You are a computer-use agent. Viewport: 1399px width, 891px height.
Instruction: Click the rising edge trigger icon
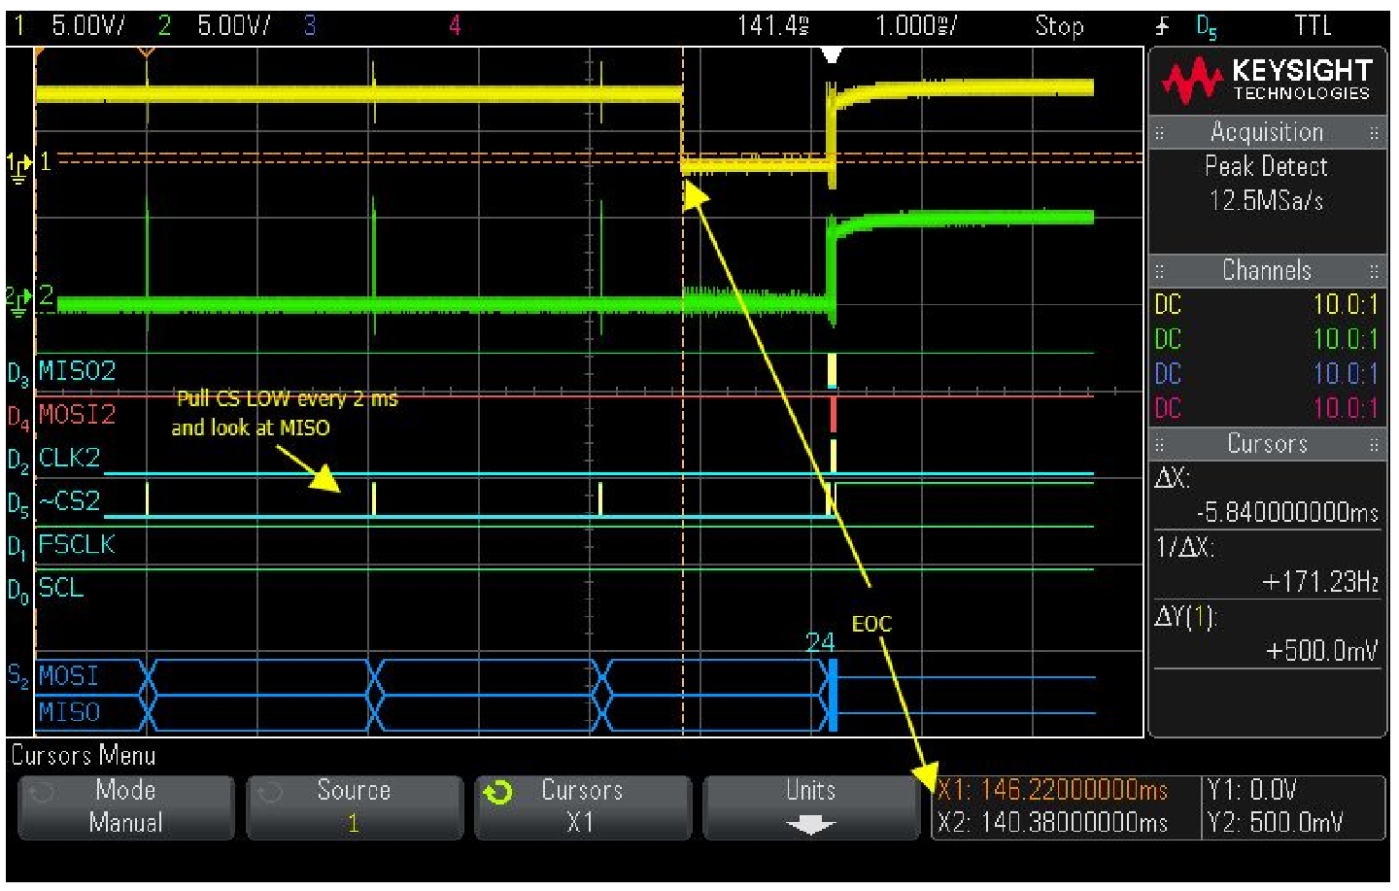tap(1163, 26)
